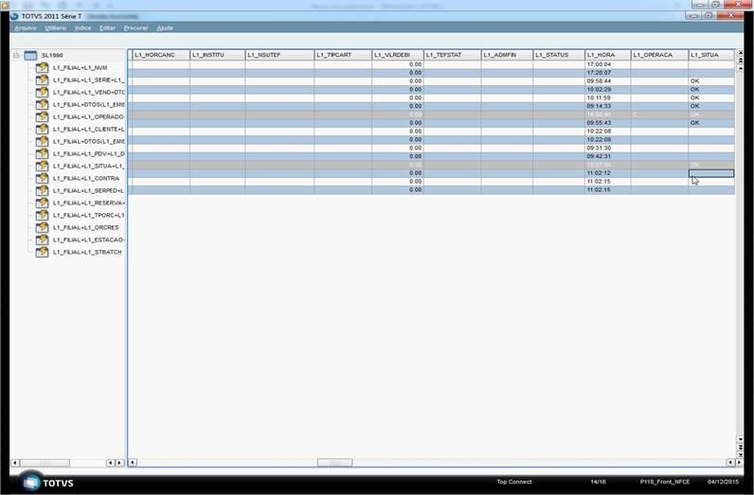
Task: Click the L1_ADMFIN column header
Action: click(x=507, y=55)
